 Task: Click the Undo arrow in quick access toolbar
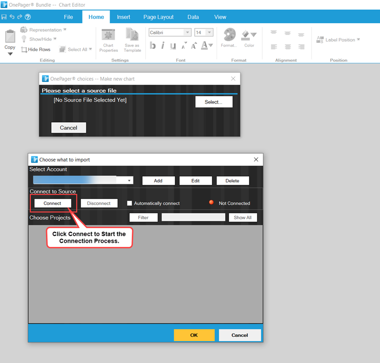coord(13,16)
